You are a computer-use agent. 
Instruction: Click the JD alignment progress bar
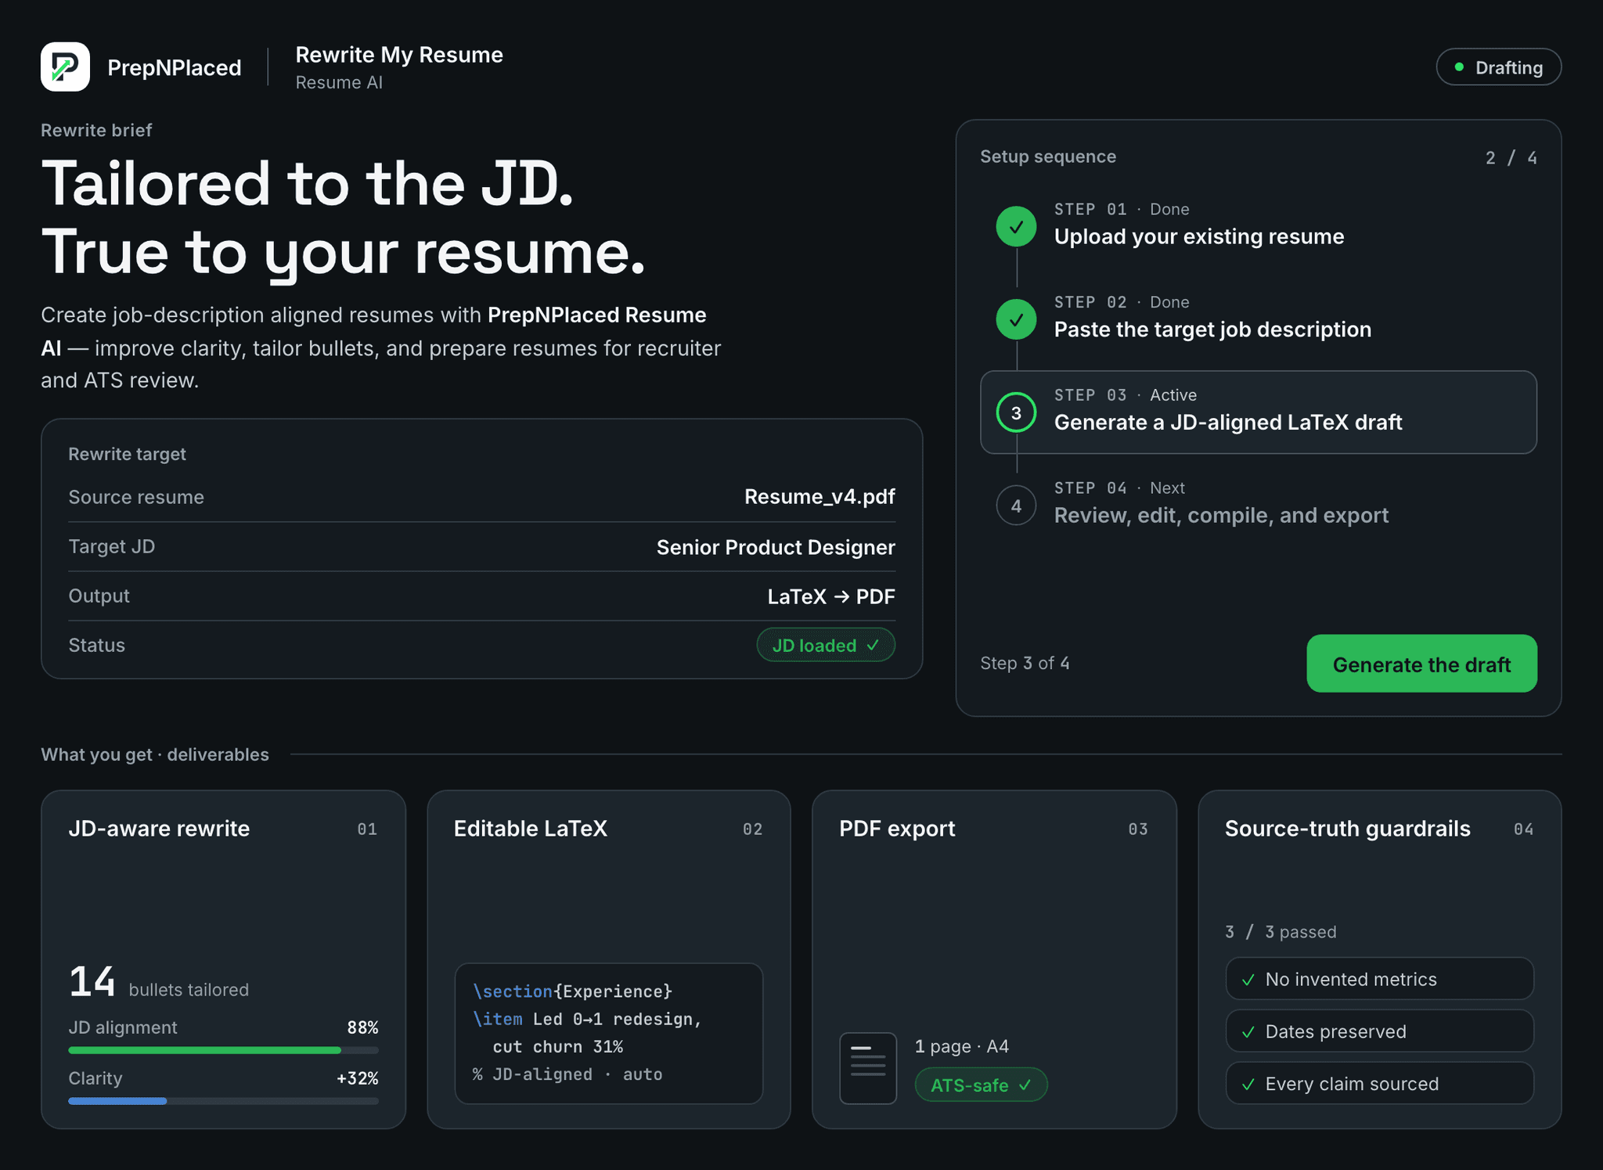coord(223,1050)
